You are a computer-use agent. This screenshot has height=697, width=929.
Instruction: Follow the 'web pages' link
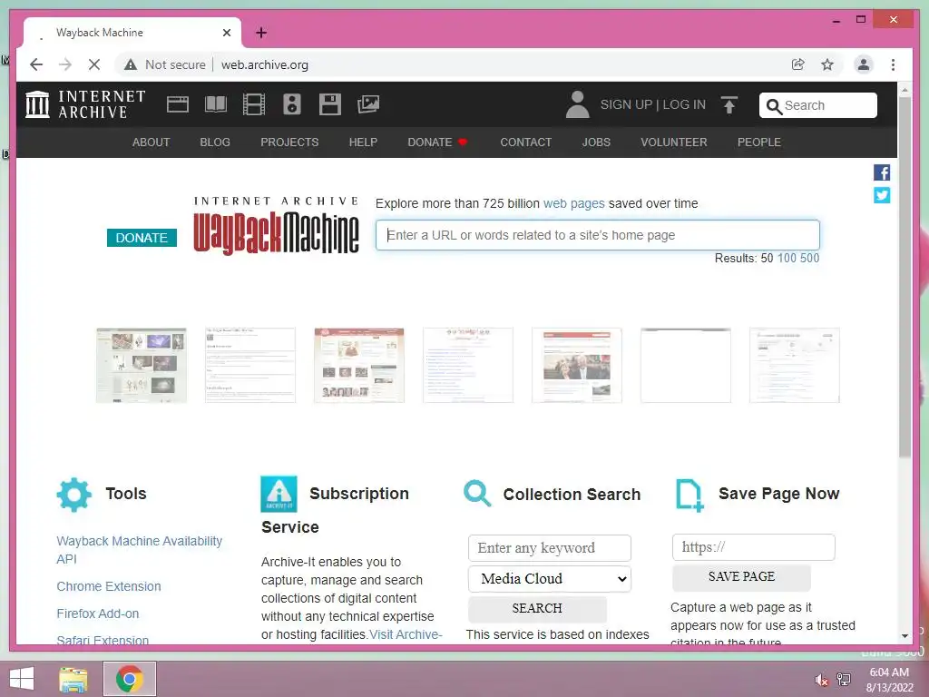[574, 203]
